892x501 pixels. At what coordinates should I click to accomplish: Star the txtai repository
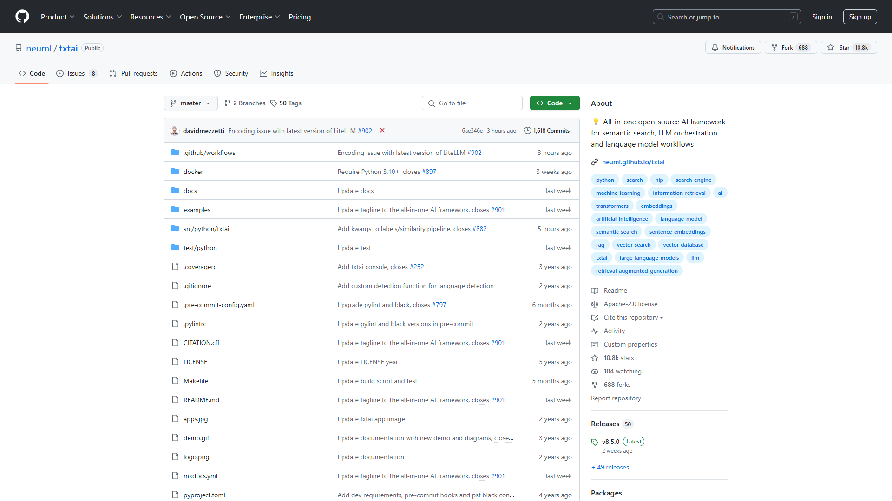(848, 47)
